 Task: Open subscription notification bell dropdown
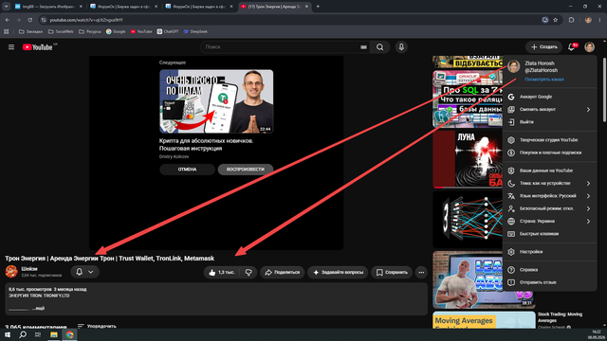coord(84,272)
